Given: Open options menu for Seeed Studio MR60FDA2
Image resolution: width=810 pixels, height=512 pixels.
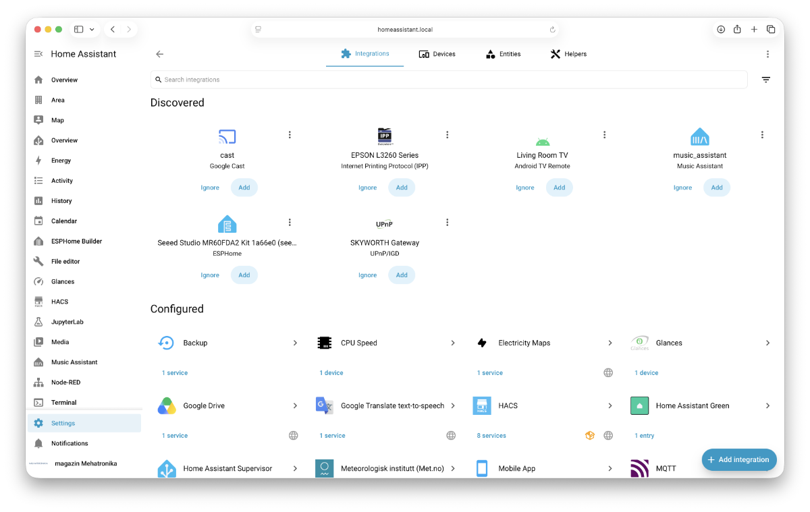Looking at the screenshot, I should 290,223.
